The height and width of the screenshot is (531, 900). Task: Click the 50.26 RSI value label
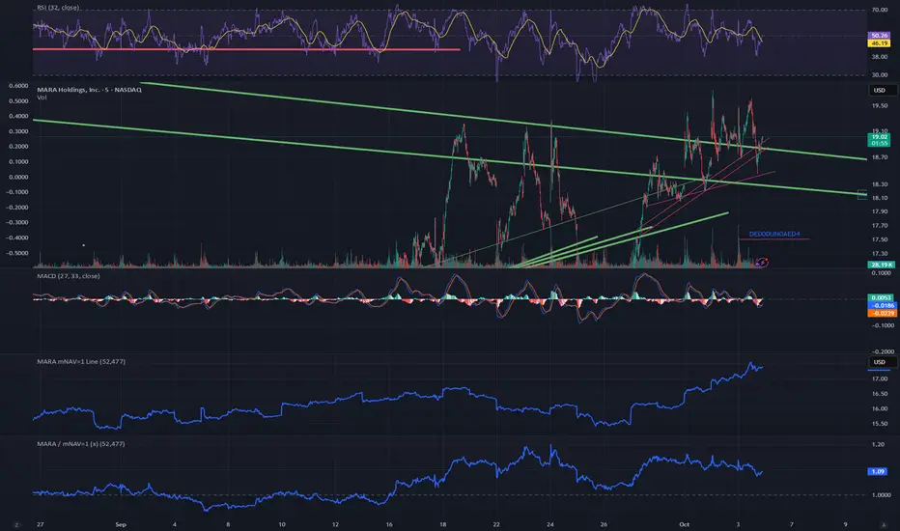880,36
